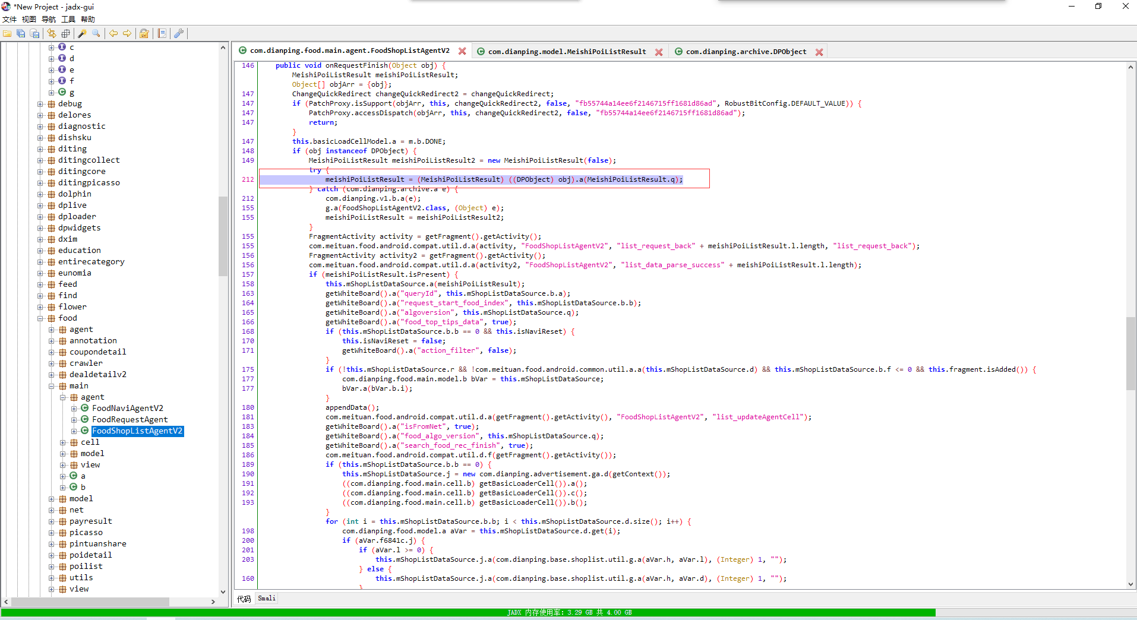This screenshot has width=1137, height=620.
Task: Open the 视图 menu
Action: click(29, 20)
